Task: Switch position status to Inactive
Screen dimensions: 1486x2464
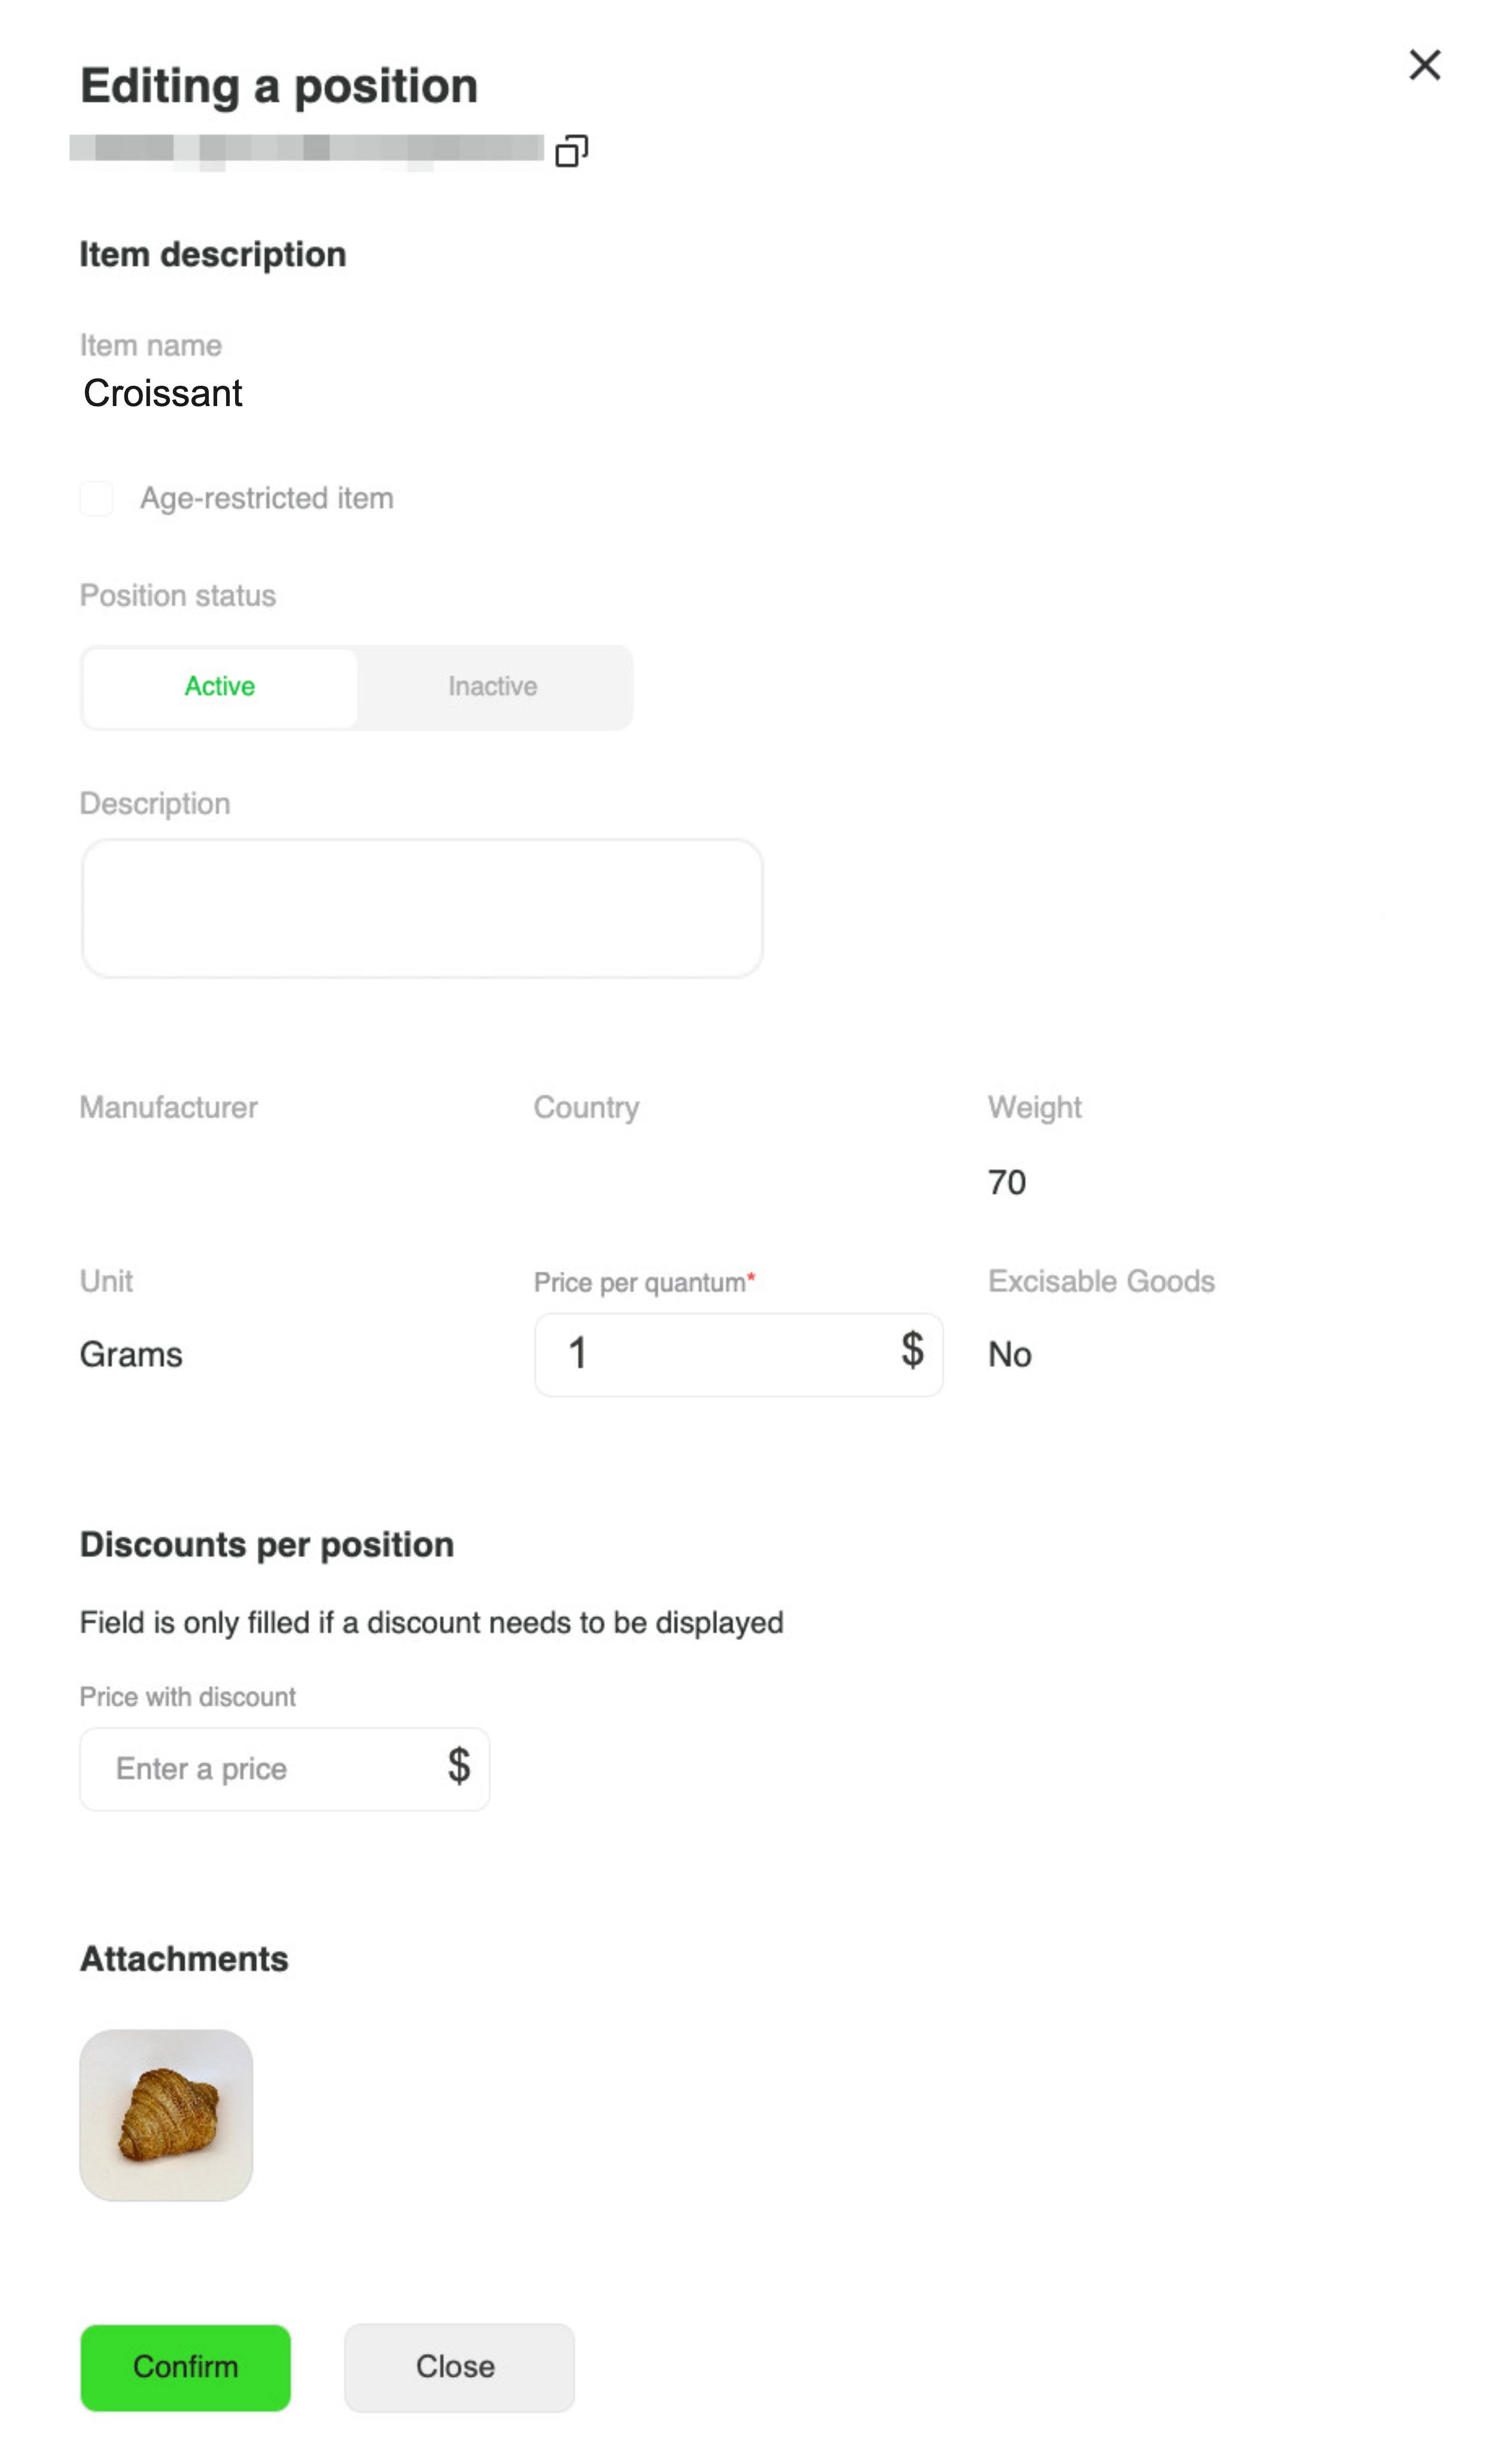Action: pos(493,687)
